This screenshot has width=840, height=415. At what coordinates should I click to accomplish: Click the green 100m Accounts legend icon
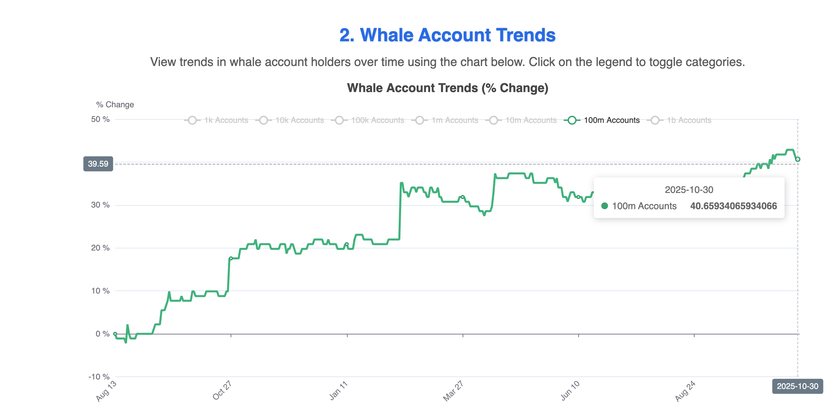pos(571,120)
